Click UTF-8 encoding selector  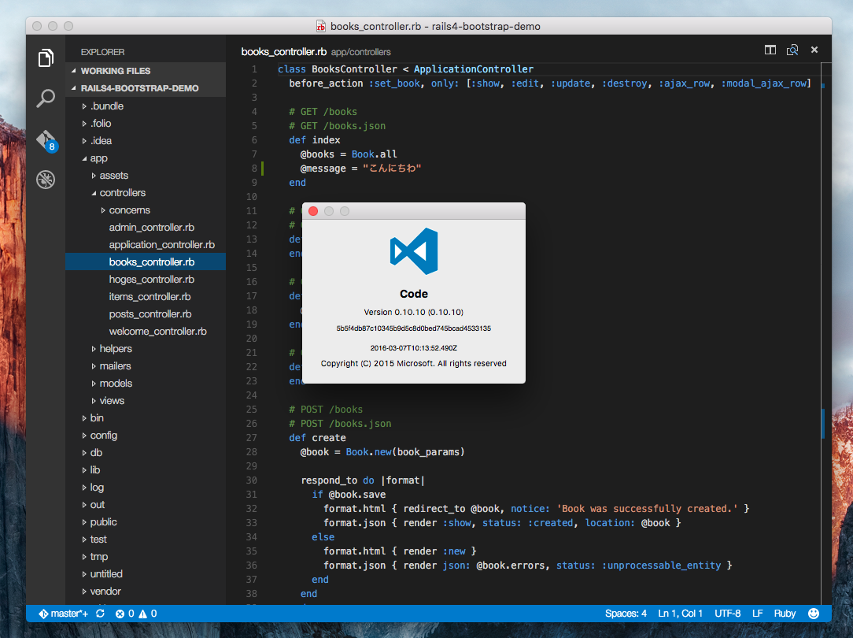727,613
